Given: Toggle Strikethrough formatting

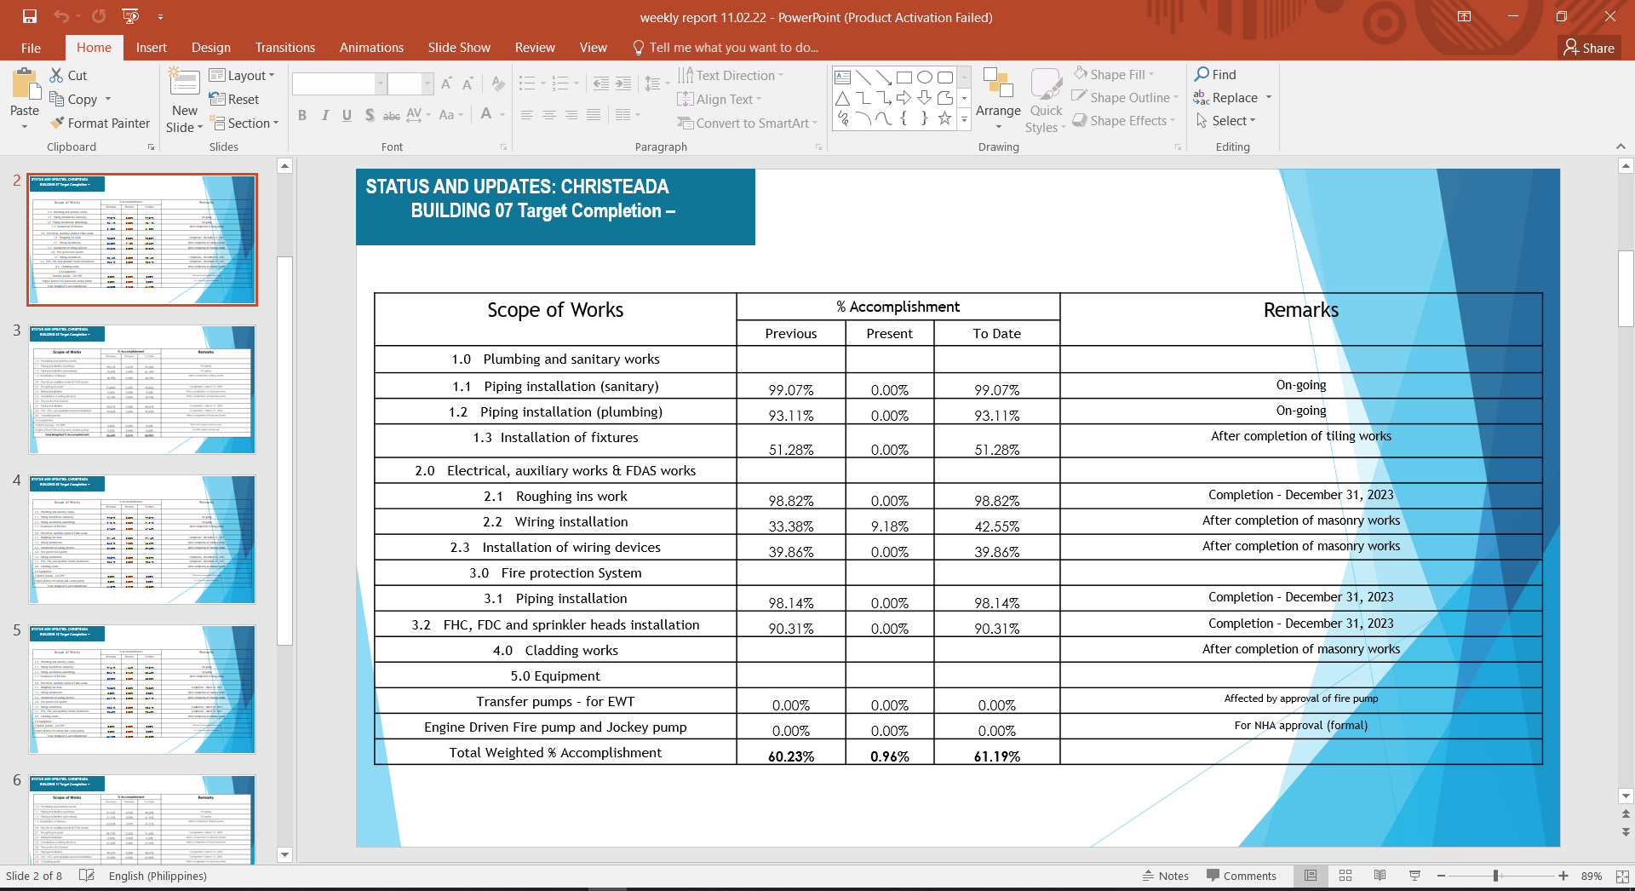Looking at the screenshot, I should [x=392, y=115].
